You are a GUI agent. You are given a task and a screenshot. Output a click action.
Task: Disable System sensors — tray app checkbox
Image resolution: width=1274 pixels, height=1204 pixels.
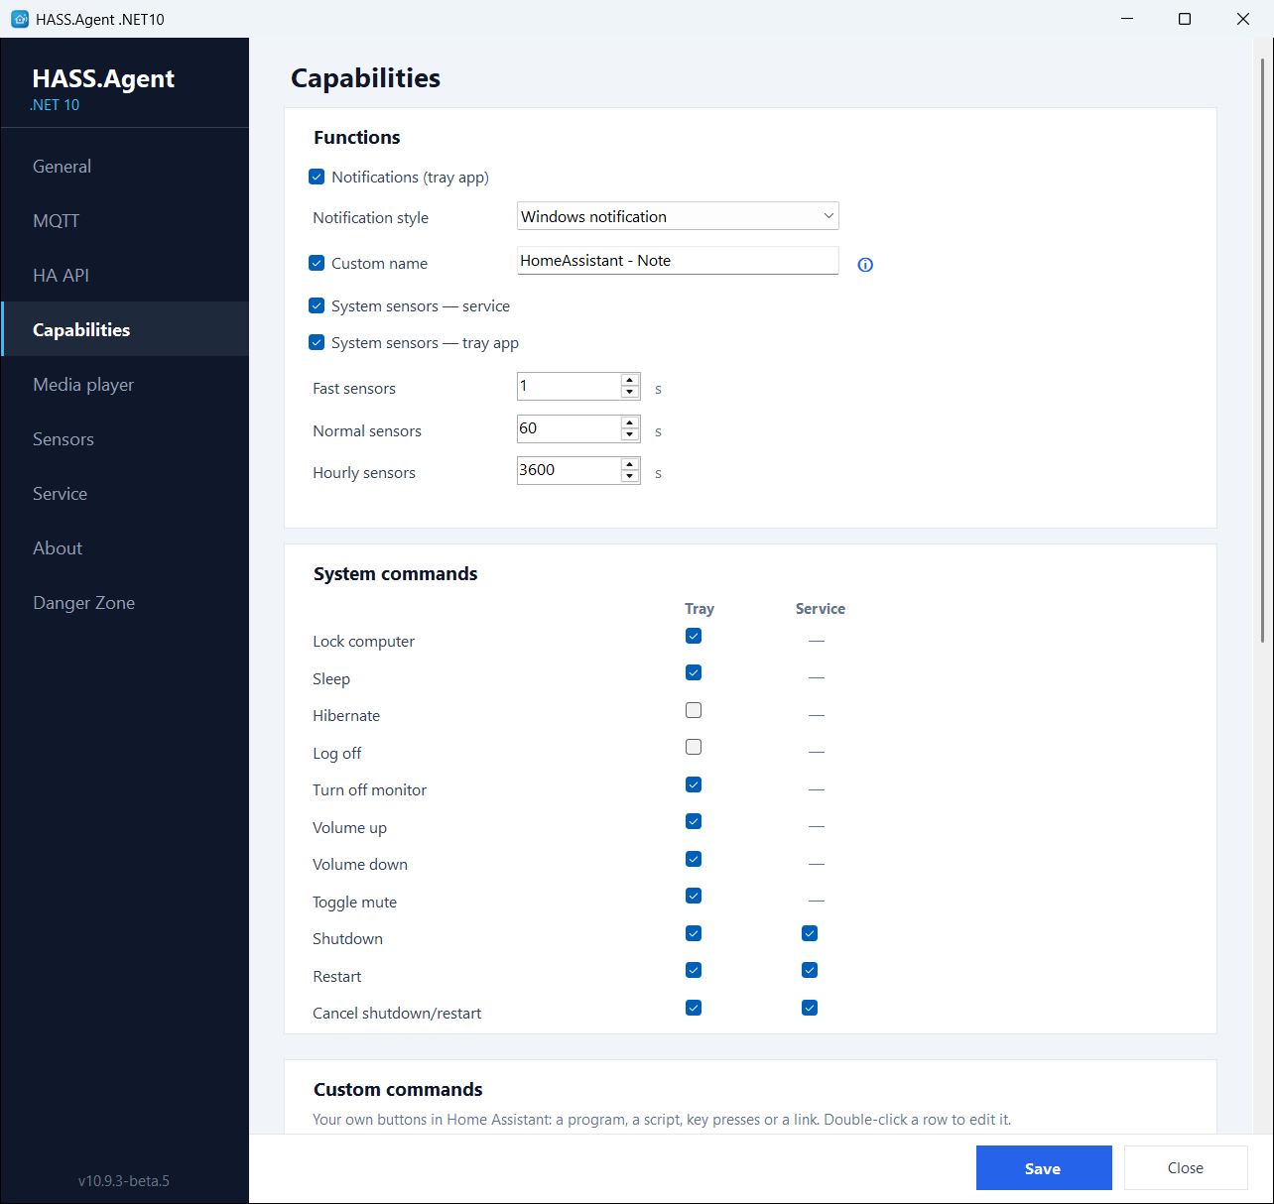tap(317, 342)
